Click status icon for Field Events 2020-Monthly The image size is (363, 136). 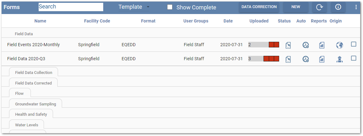click(288, 45)
